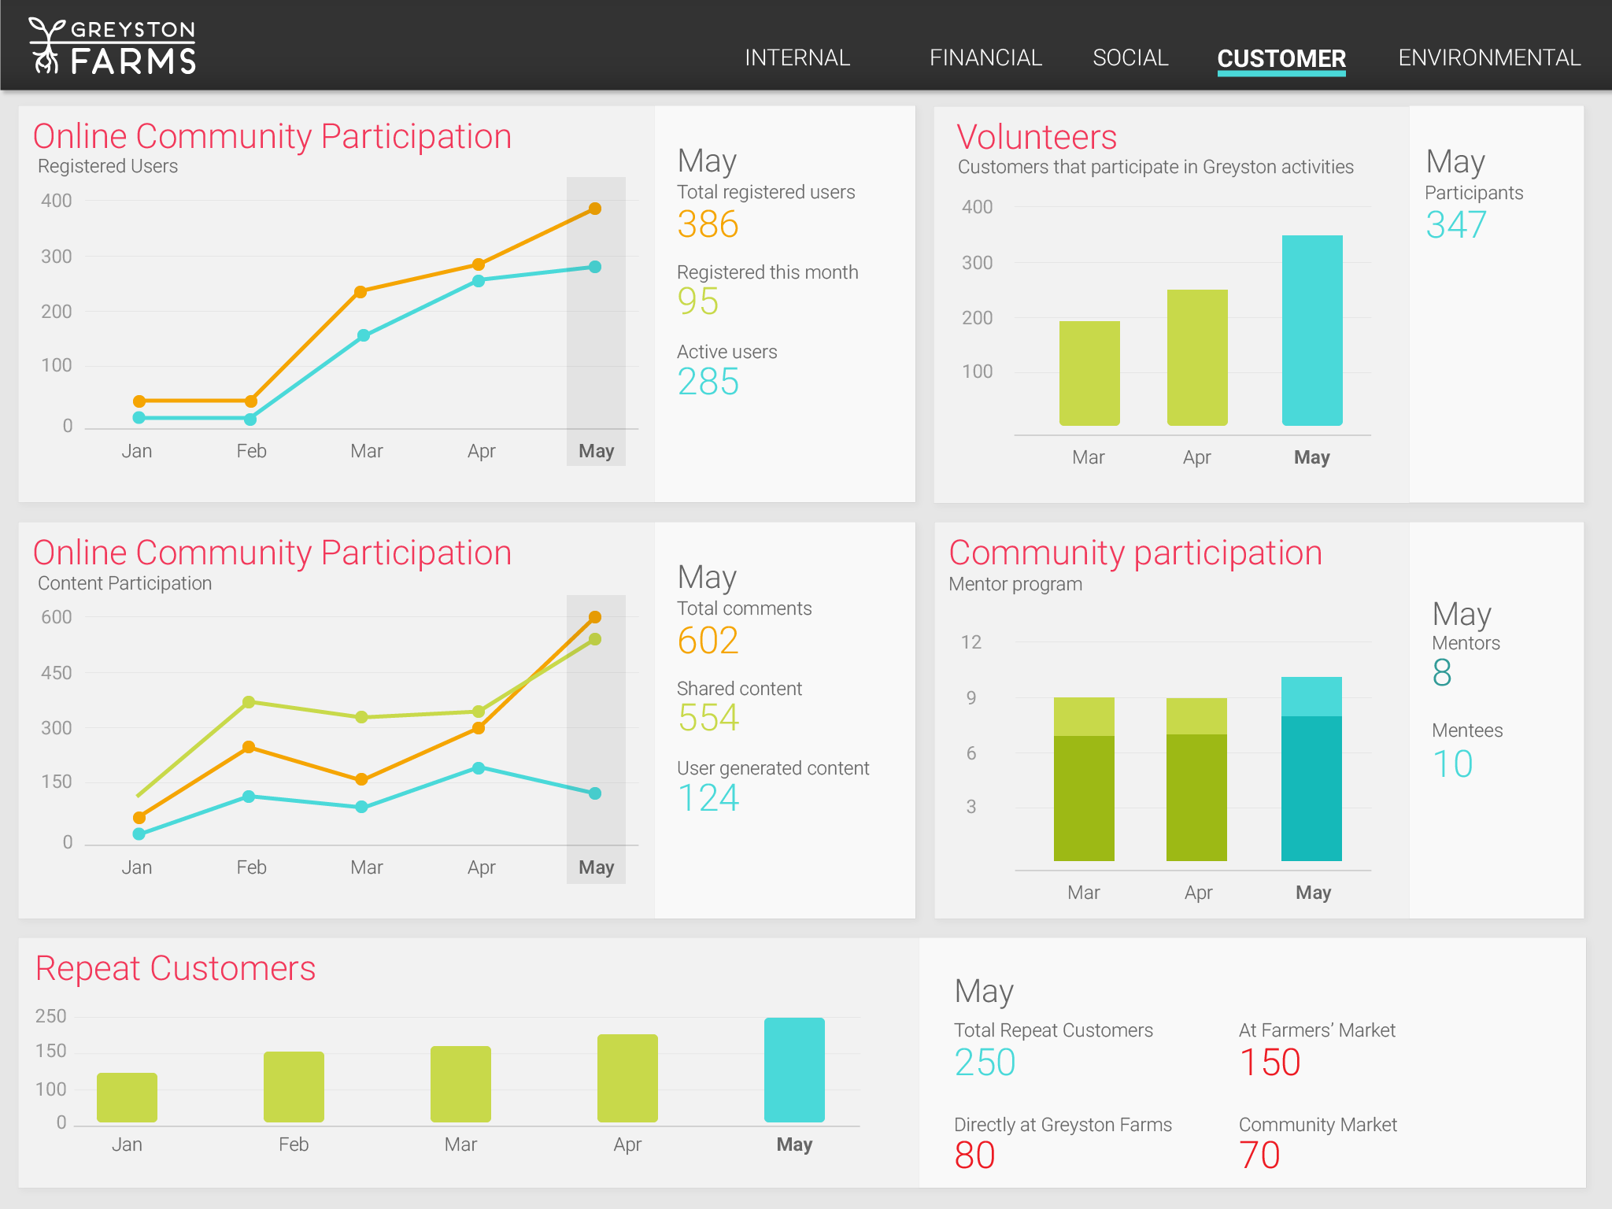This screenshot has width=1612, height=1209.
Task: Select the Jan bar in Repeat Customers chart
Action: (x=127, y=1097)
